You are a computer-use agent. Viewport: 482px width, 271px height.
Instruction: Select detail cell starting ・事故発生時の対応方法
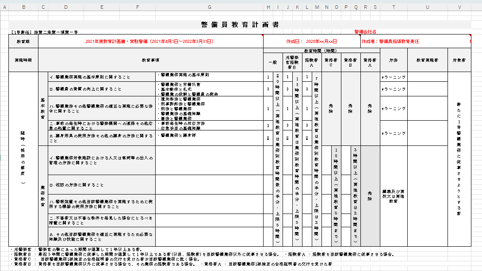(x=209, y=126)
